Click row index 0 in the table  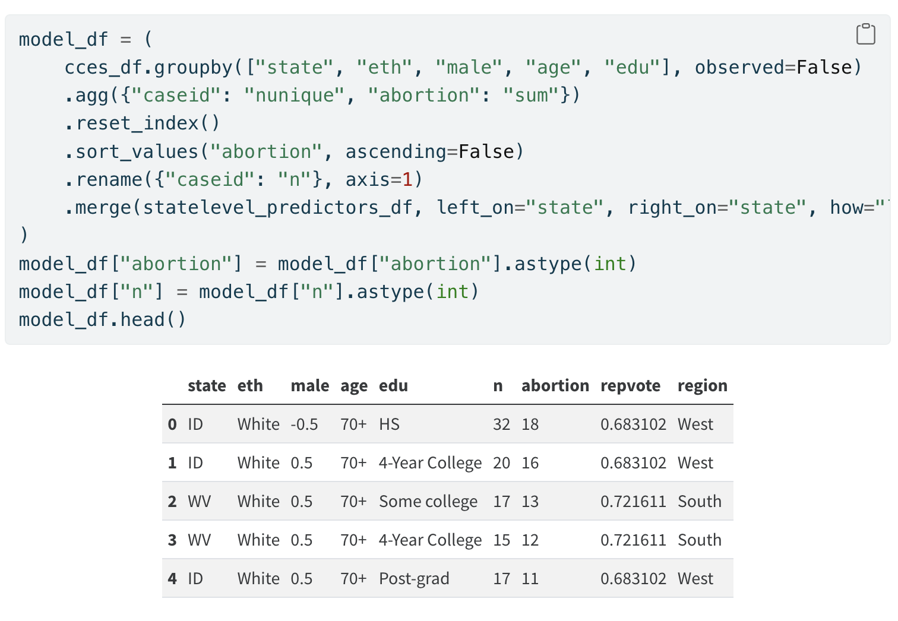[x=172, y=424]
